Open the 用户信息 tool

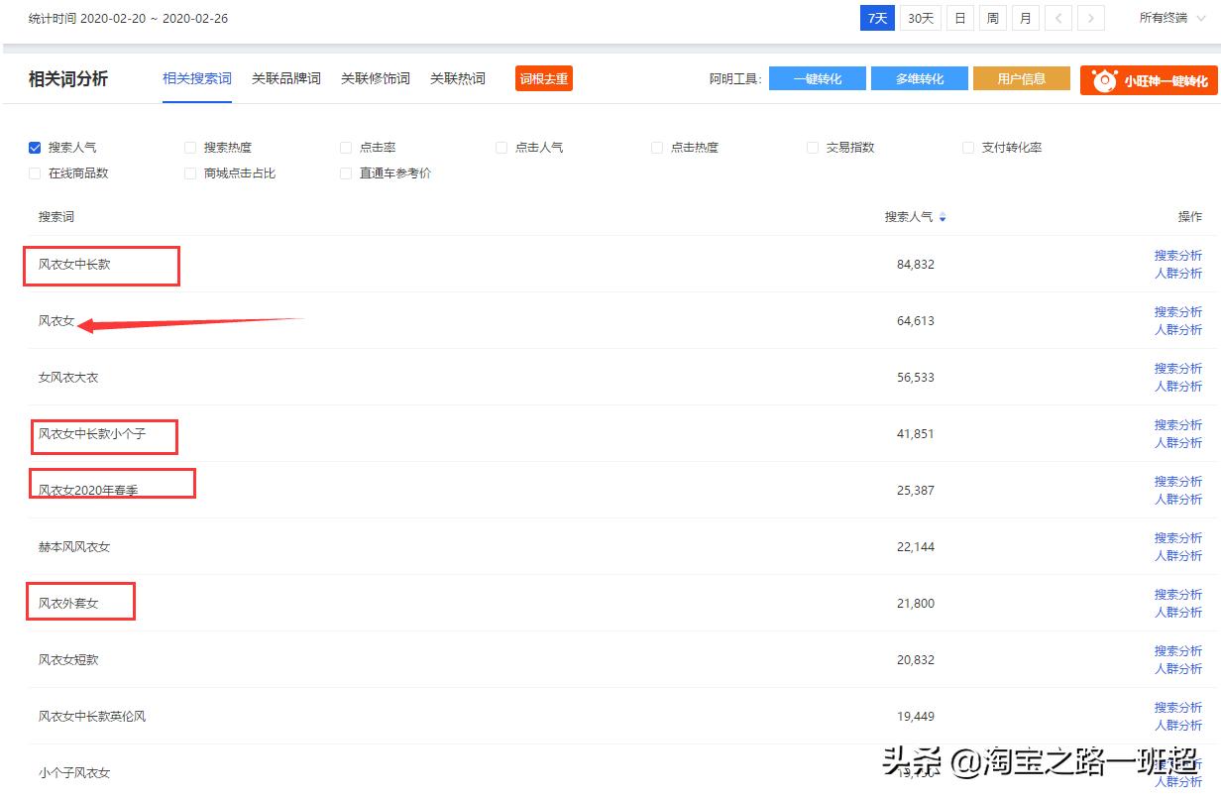(x=1022, y=78)
